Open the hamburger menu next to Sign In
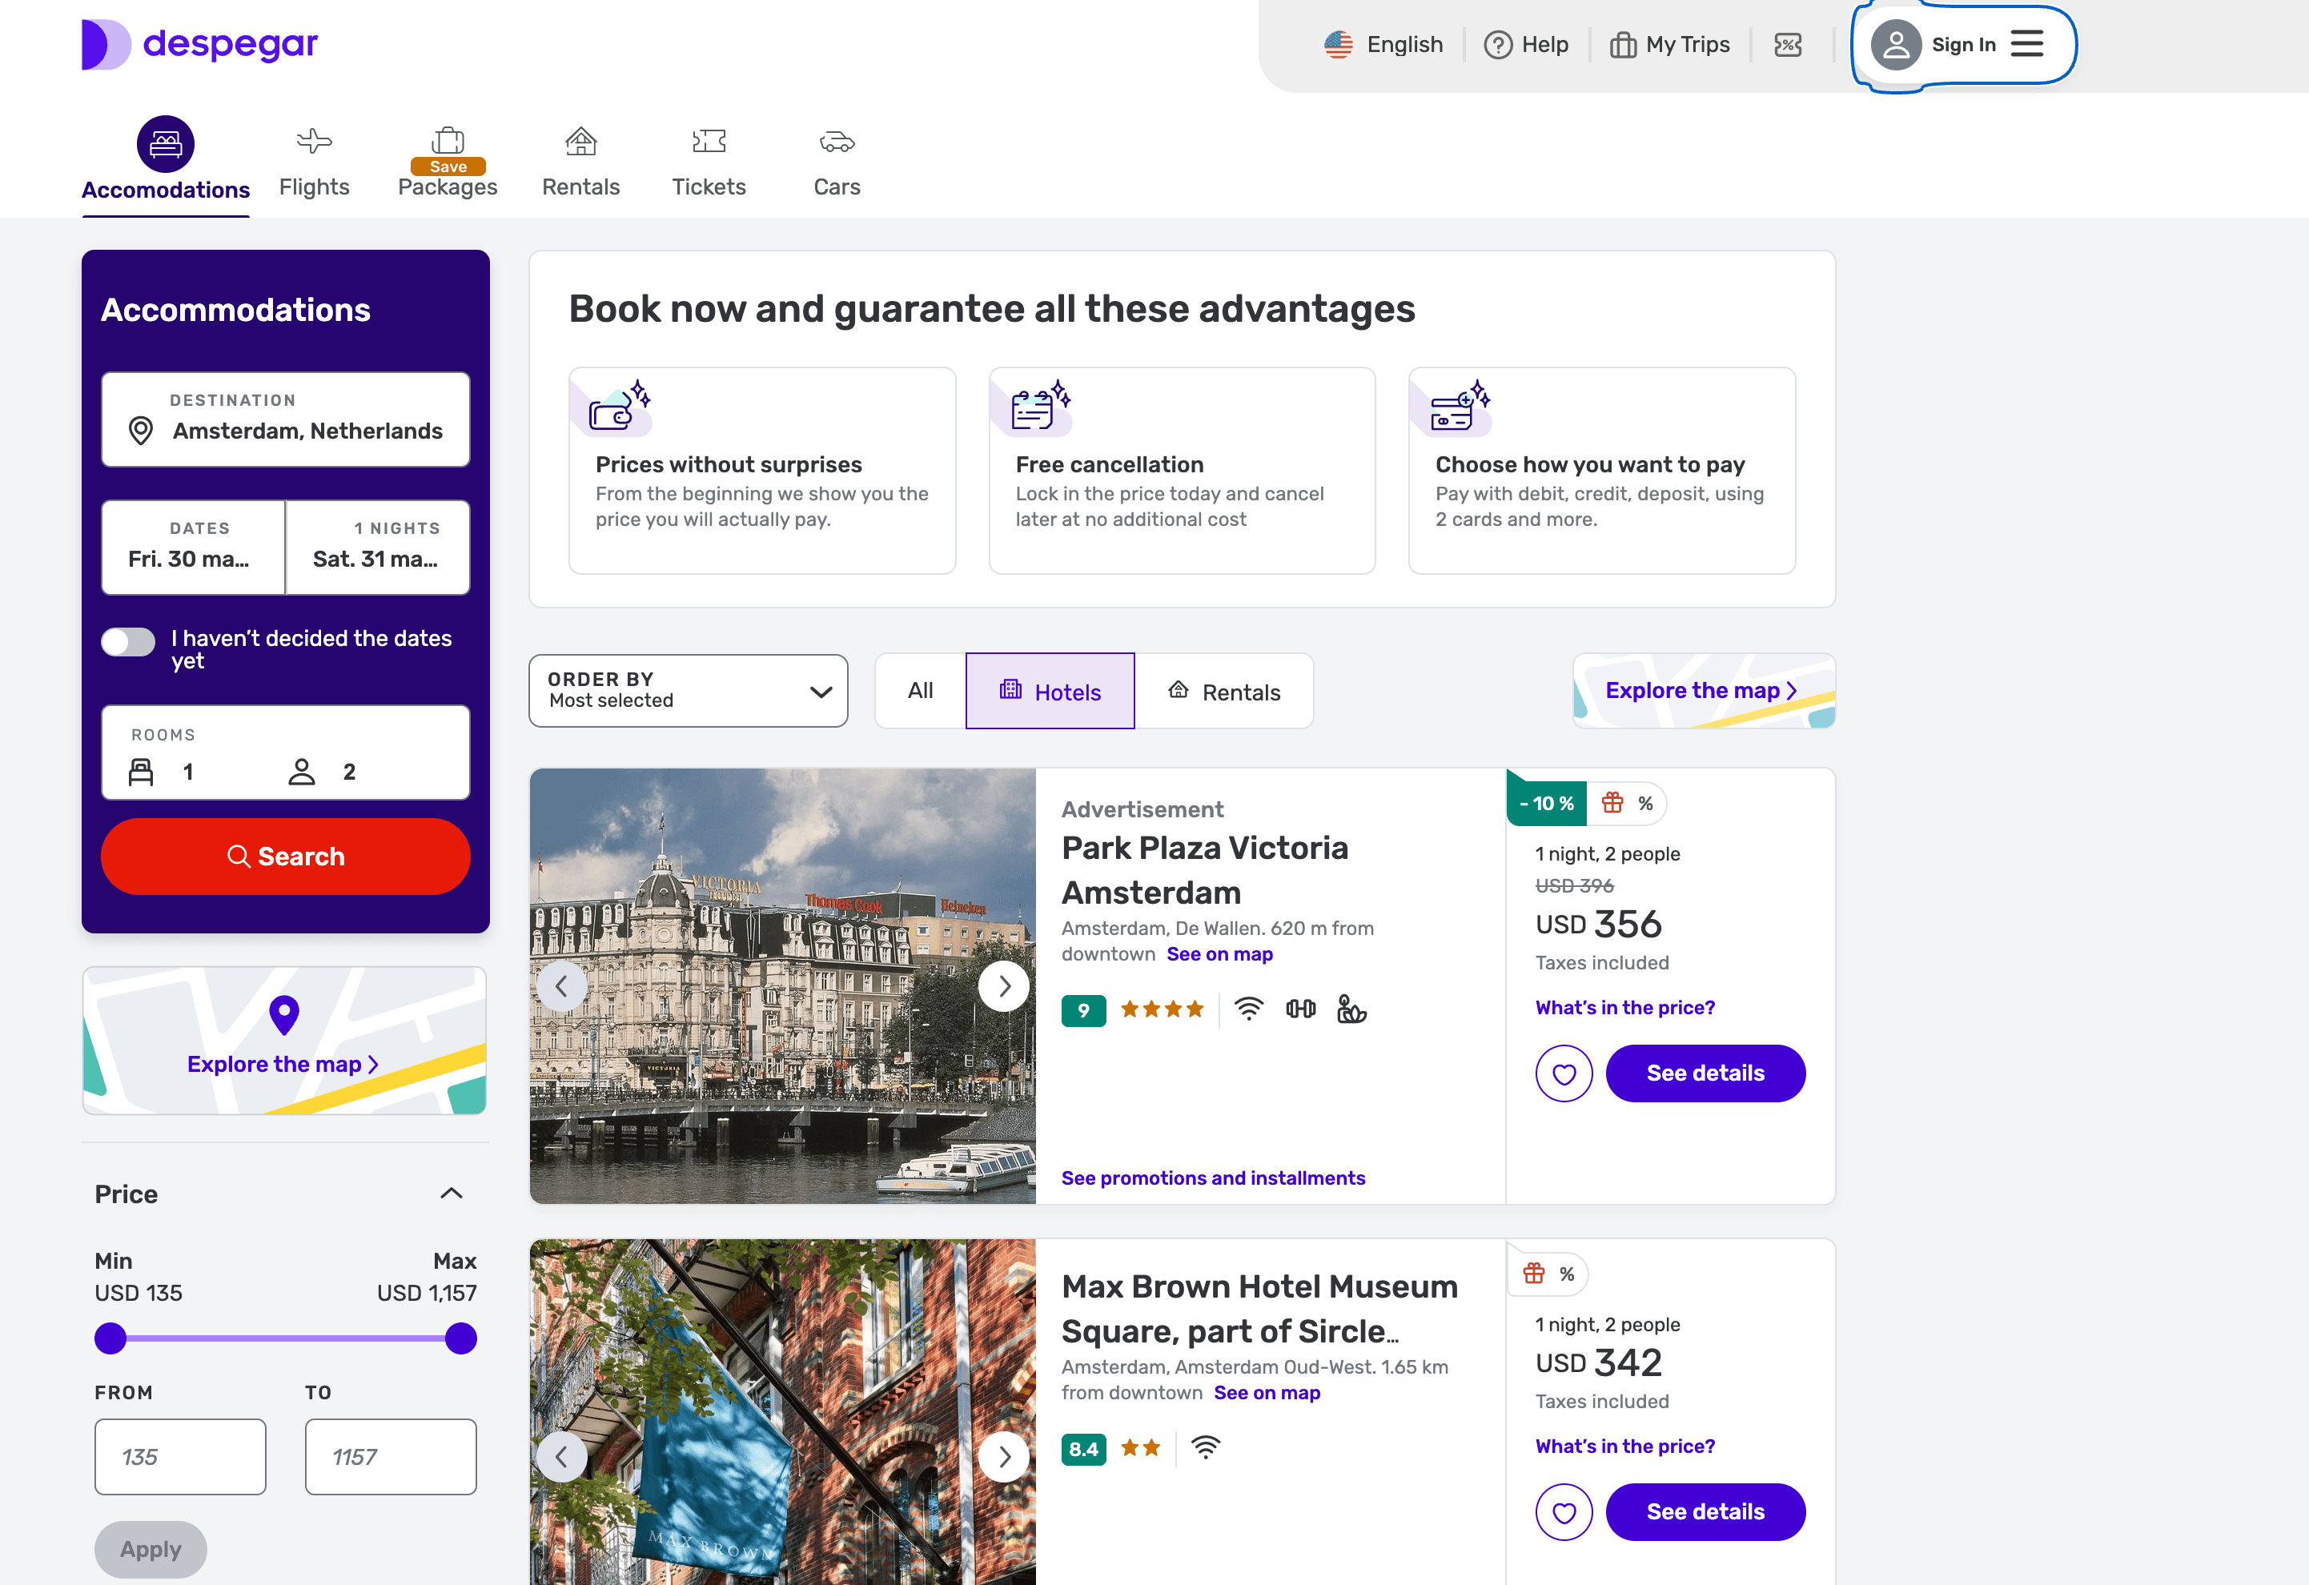 tap(2027, 44)
